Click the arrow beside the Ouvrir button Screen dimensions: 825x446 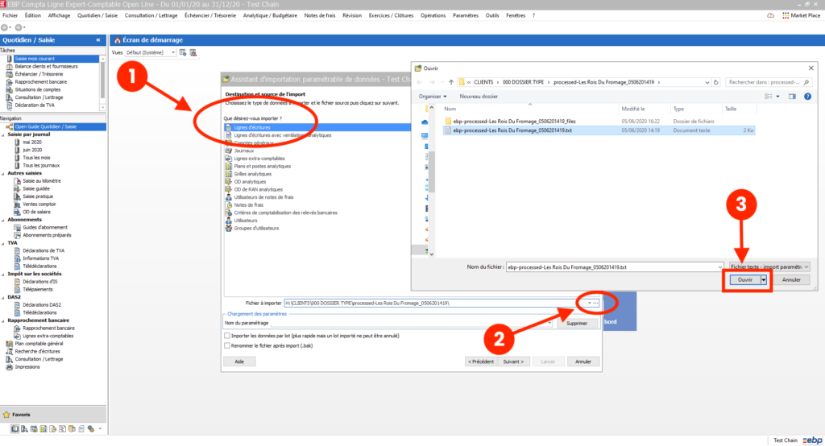tap(764, 280)
